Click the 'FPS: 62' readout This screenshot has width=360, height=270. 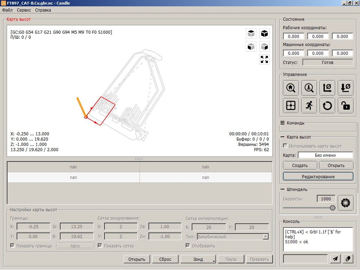(261, 150)
